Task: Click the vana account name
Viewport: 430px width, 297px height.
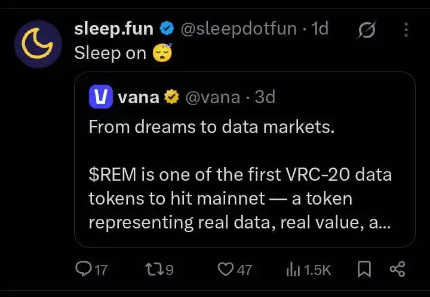Action: (x=139, y=97)
